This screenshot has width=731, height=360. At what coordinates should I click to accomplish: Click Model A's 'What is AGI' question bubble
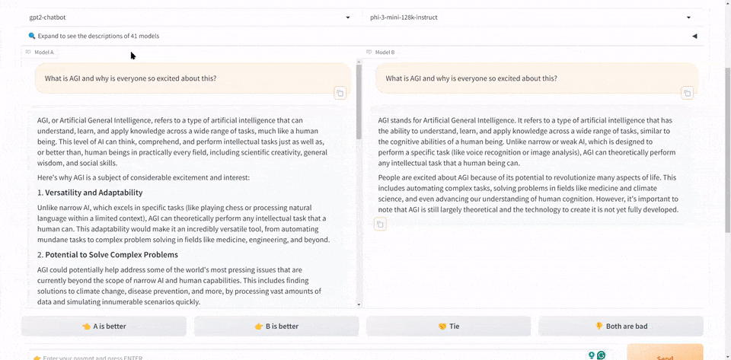(x=193, y=78)
